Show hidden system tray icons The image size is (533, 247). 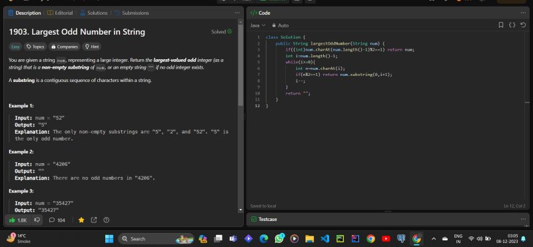[x=434, y=239]
